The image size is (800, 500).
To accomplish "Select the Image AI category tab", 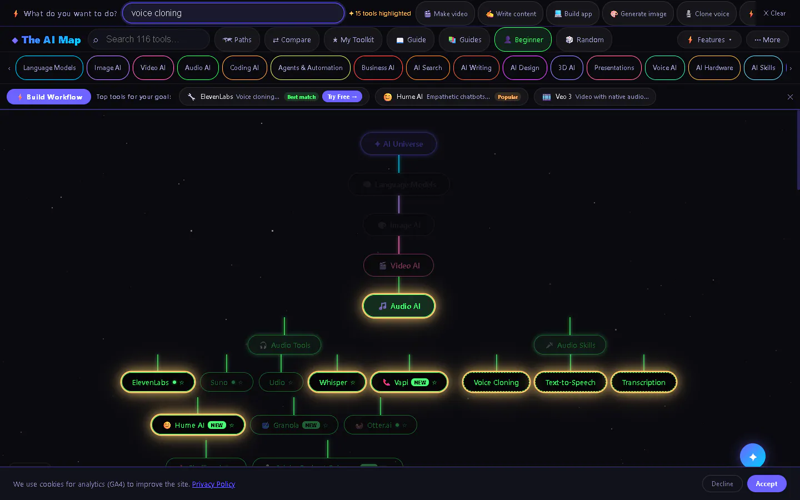I will coord(108,68).
